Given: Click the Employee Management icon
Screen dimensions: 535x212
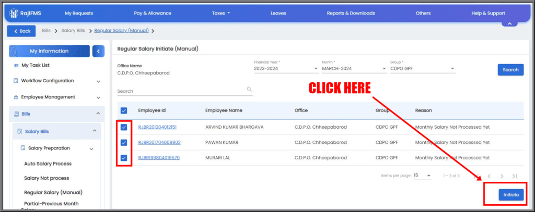Looking at the screenshot, I should click(x=16, y=97).
